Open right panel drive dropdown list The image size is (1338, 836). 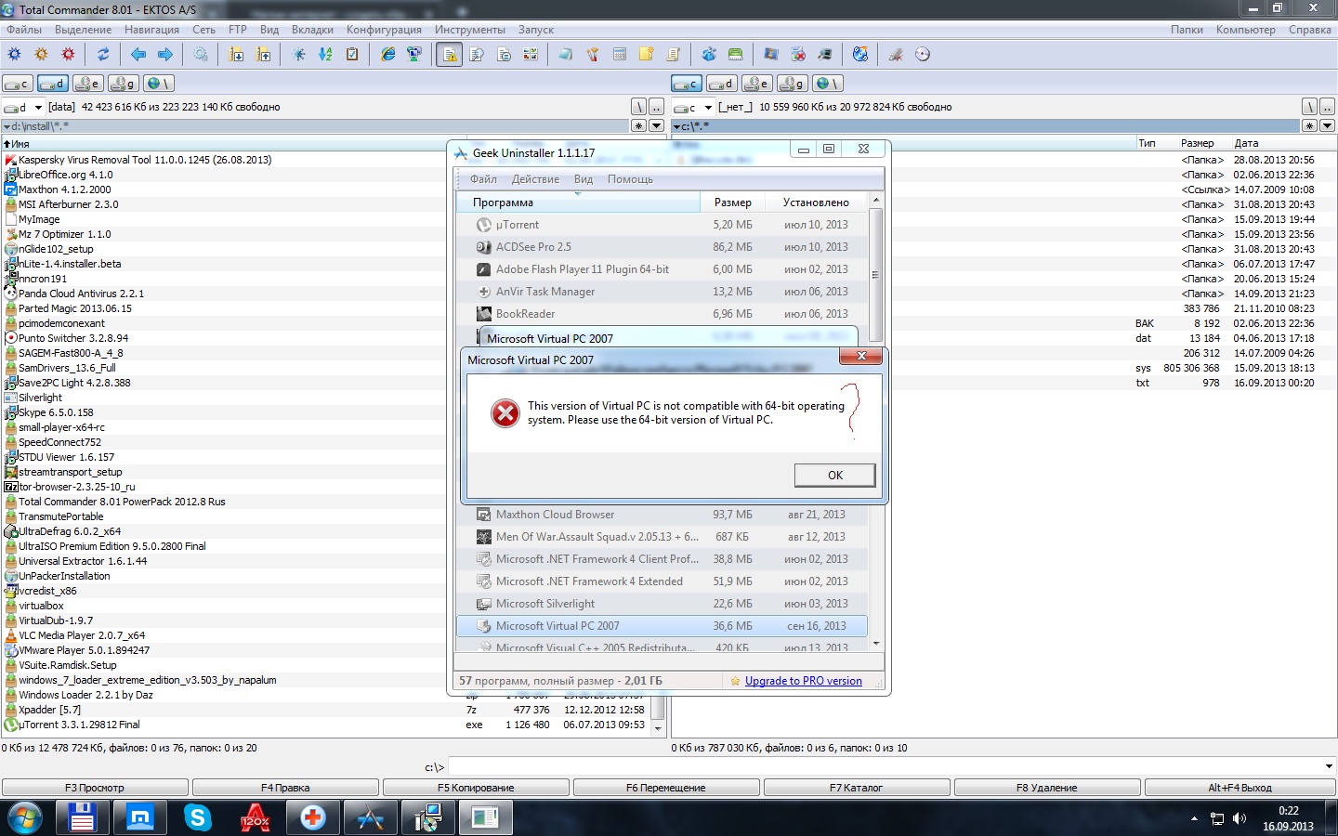click(708, 108)
